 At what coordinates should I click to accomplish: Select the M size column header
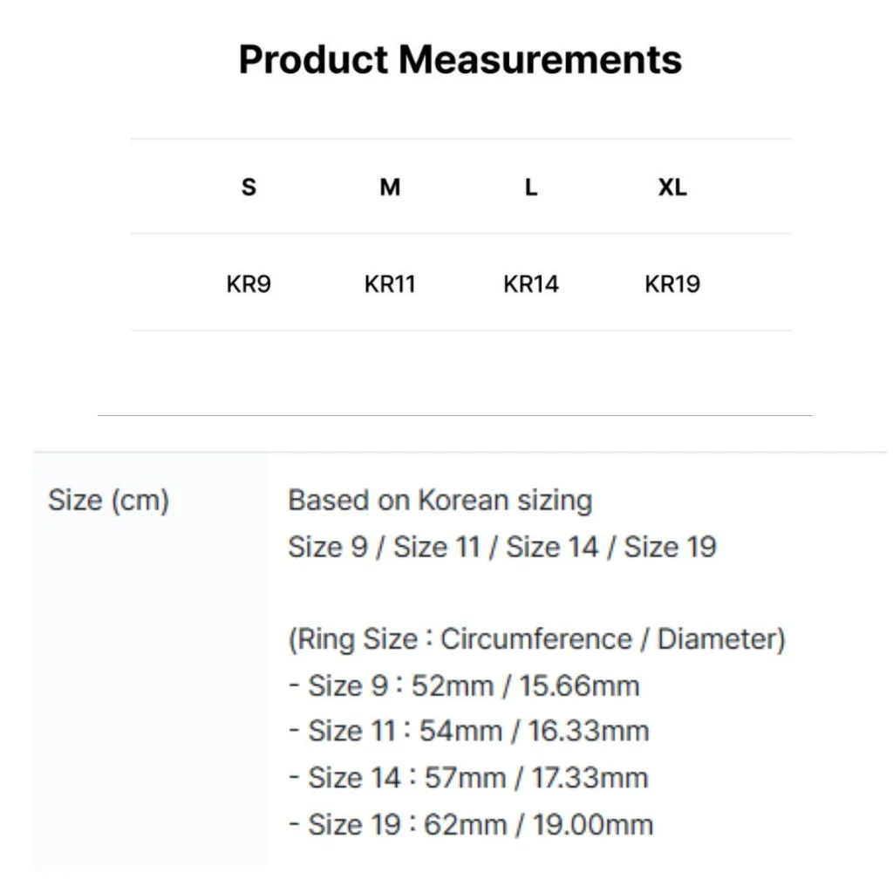coord(390,187)
